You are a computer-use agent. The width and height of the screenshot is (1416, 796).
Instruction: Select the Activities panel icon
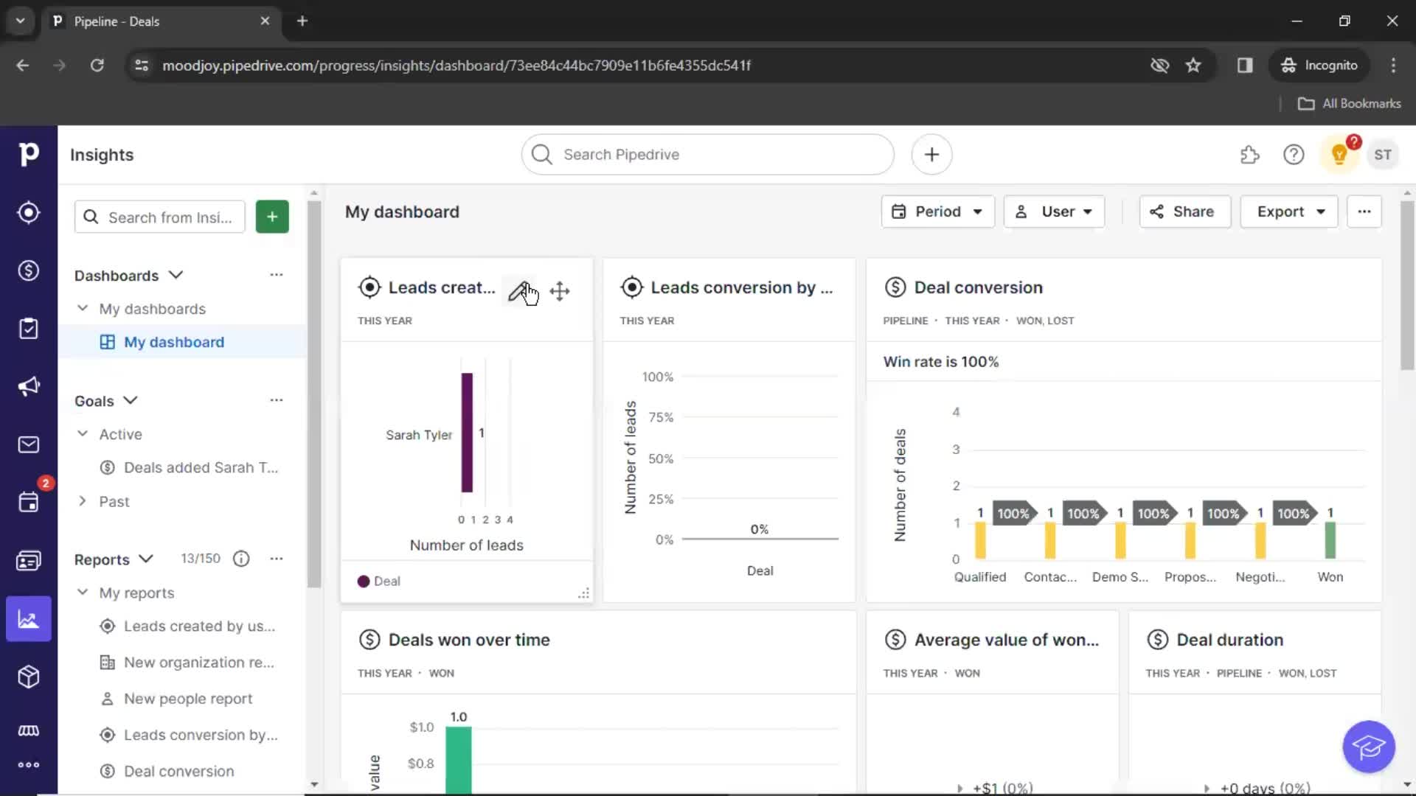point(28,503)
